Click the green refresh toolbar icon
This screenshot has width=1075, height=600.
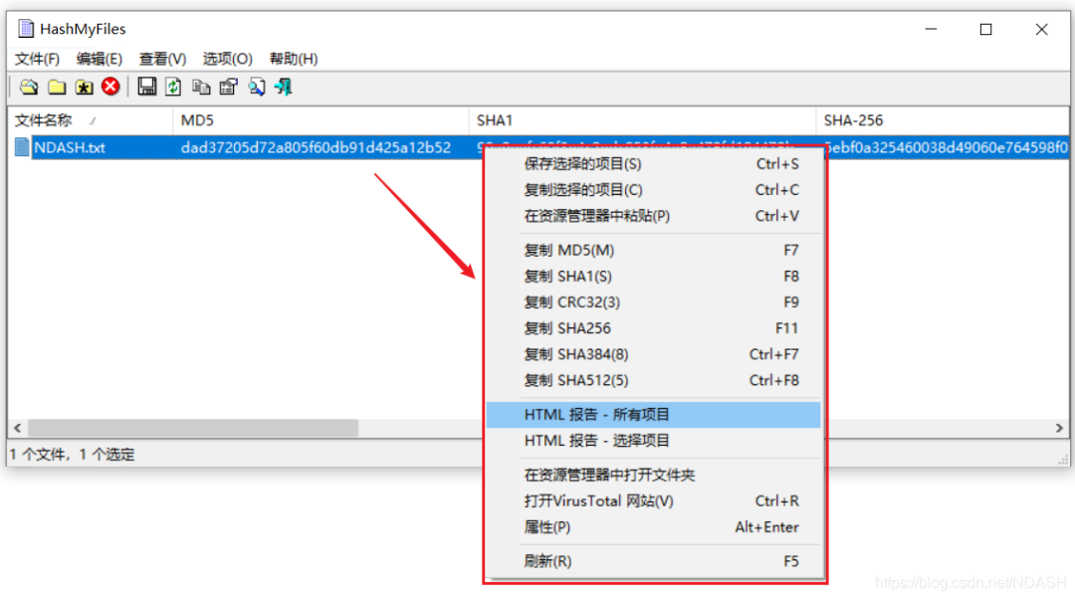(x=173, y=87)
